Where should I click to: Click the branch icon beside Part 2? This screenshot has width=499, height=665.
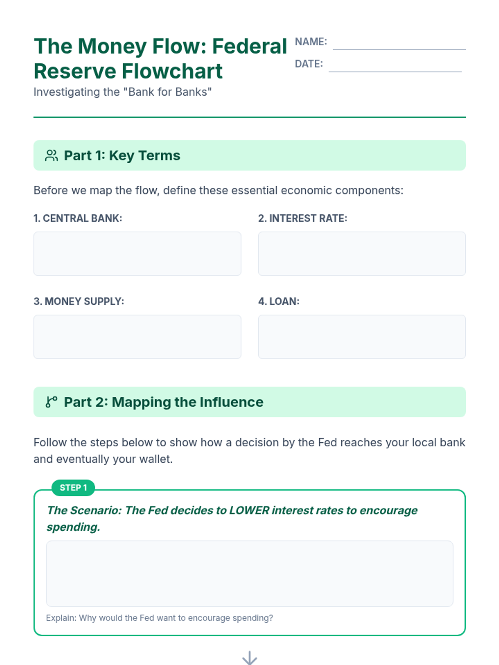[52, 402]
